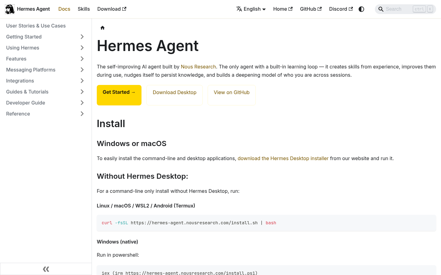Click the Windows or macOS heading
Image resolution: width=441 pixels, height=275 pixels.
click(x=132, y=144)
